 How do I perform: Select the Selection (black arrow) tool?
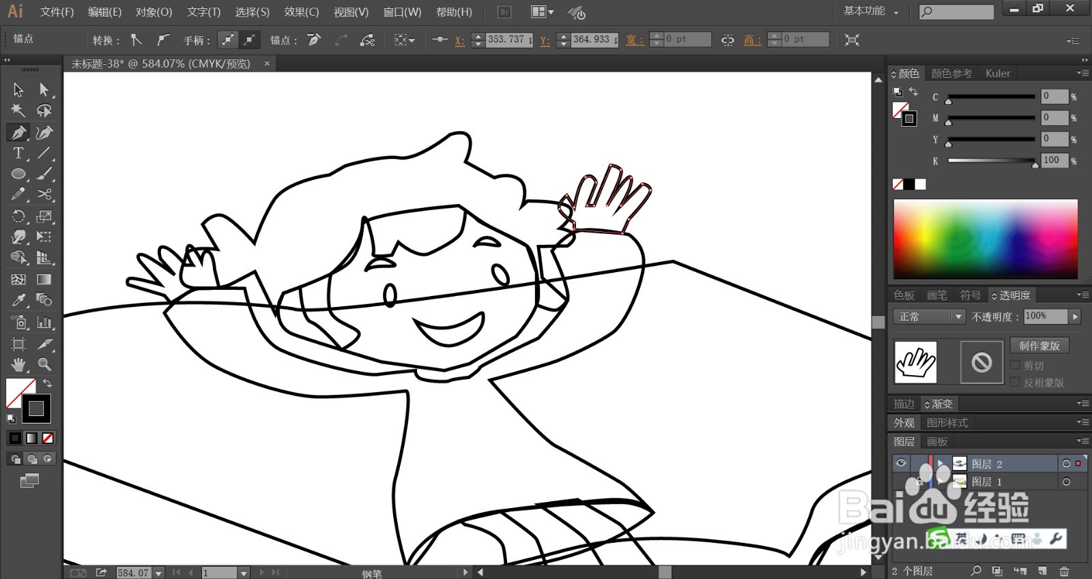tap(18, 89)
